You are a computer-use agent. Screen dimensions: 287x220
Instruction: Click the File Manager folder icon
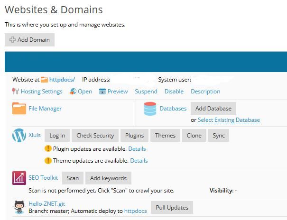[x=19, y=108]
